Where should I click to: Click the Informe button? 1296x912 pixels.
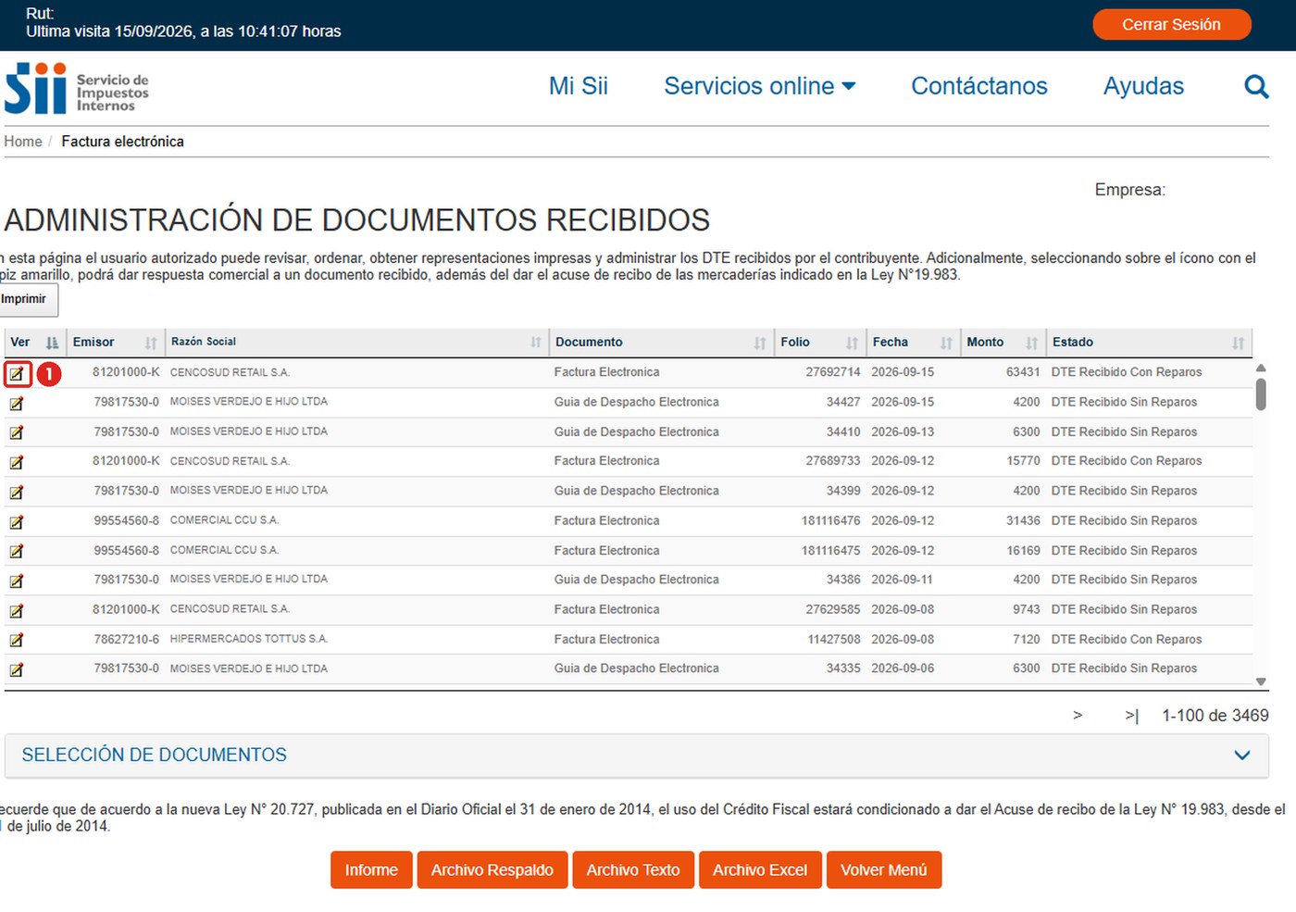coord(371,870)
